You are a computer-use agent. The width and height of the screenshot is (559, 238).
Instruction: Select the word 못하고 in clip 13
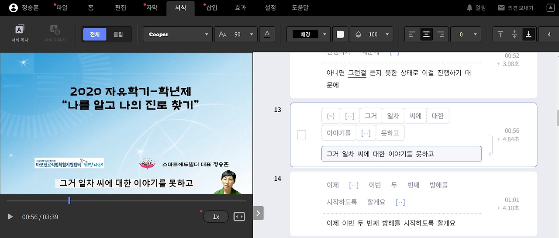coord(390,133)
